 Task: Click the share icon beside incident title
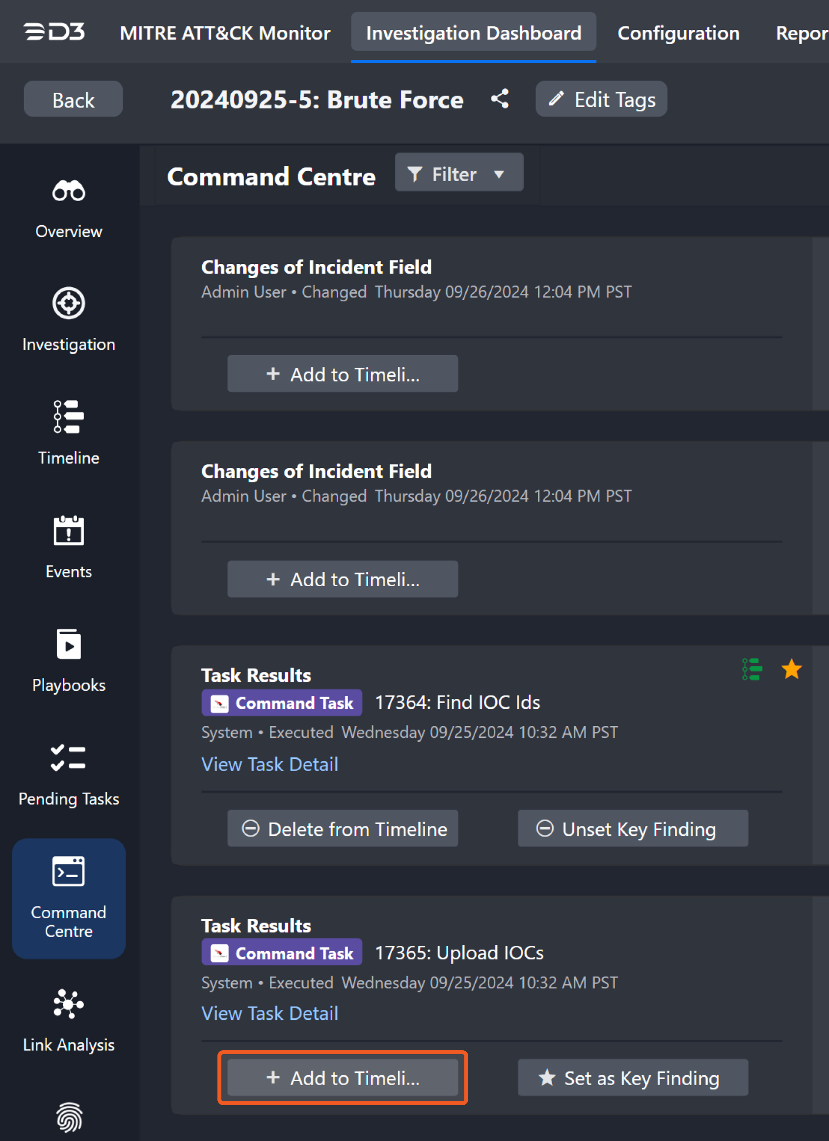[x=500, y=99]
